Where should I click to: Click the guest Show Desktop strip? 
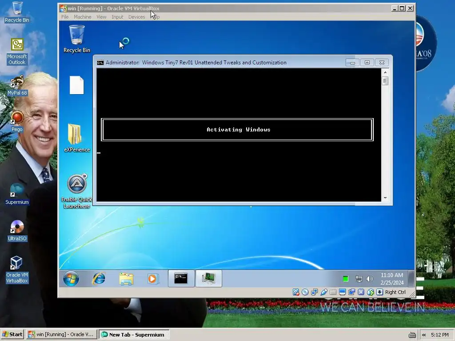(411, 278)
